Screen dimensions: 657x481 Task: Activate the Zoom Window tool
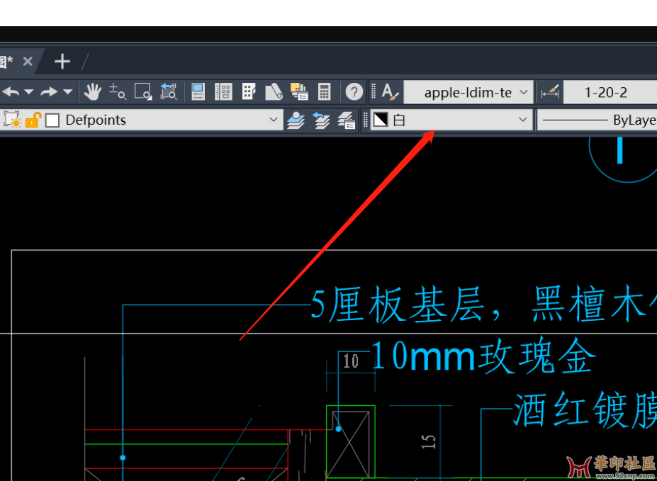point(143,91)
